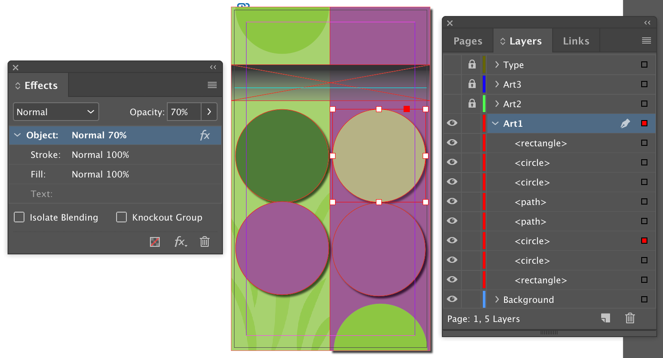
Task: Hide the Art1 layer
Action: [452, 123]
